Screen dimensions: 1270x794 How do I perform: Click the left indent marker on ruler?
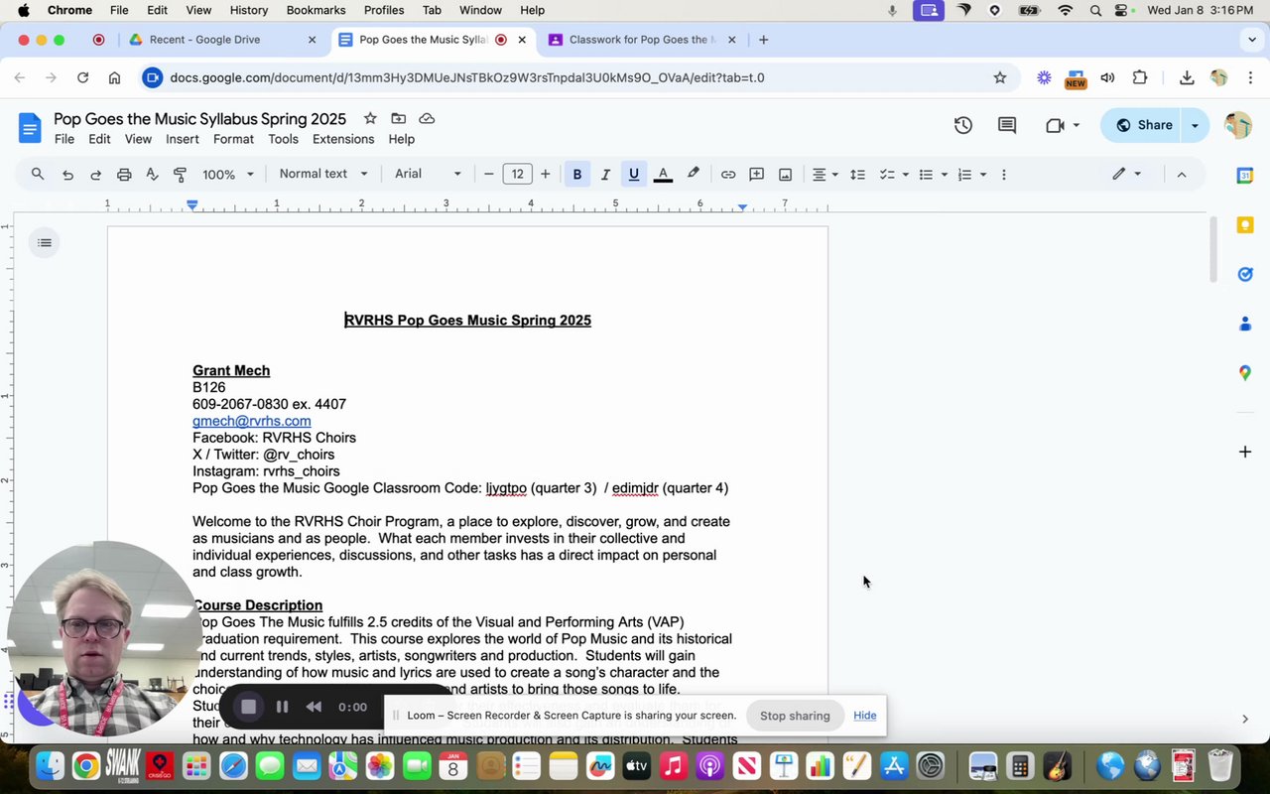(192, 204)
